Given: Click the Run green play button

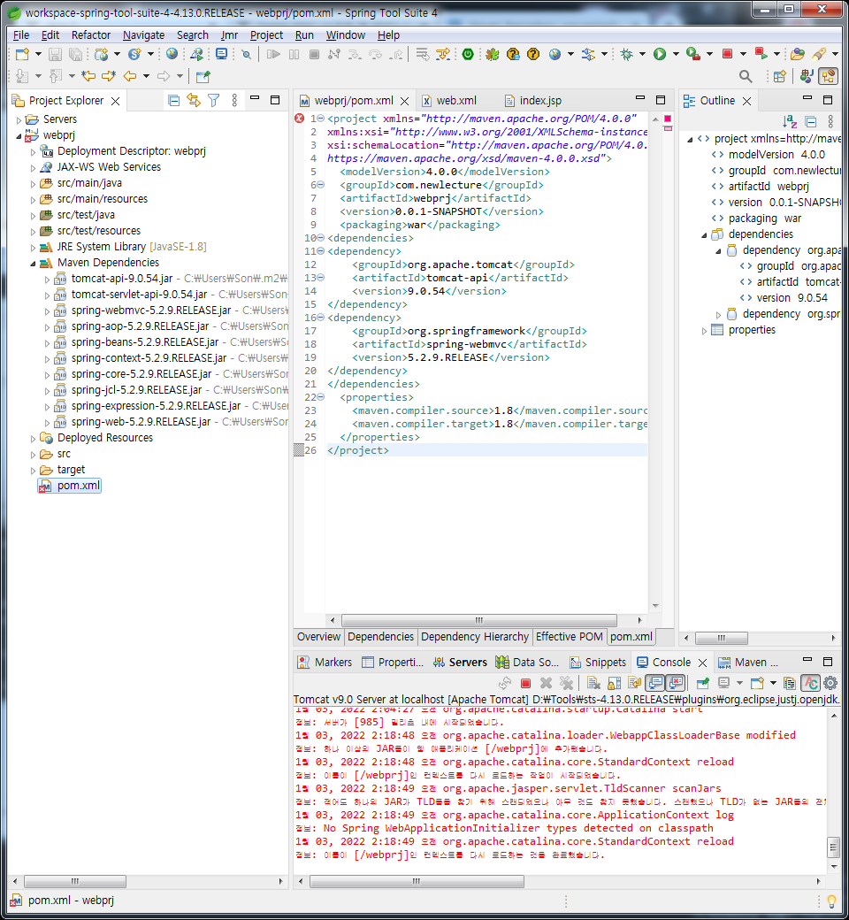Looking at the screenshot, I should point(660,55).
